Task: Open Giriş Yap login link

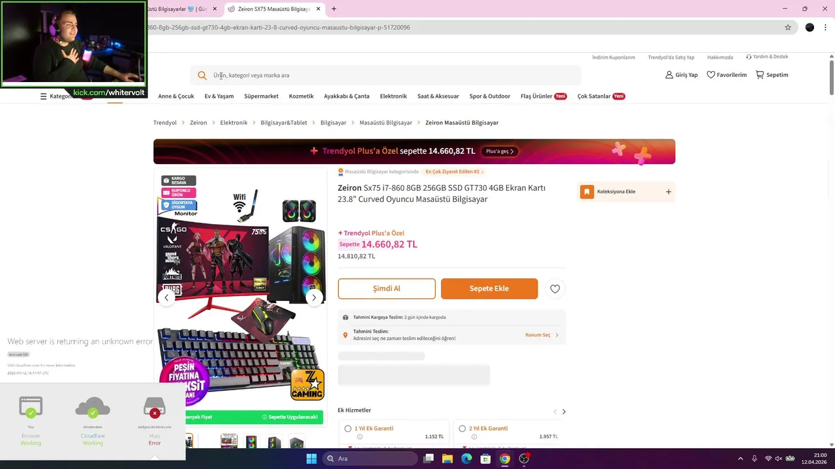Action: pos(682,75)
